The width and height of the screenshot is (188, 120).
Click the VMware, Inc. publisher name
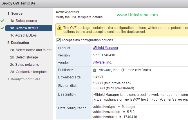coord(108,70)
